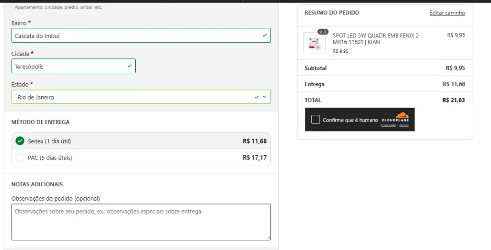Click the SPOT LED product thumbnail image
The image size is (491, 250).
(x=314, y=44)
